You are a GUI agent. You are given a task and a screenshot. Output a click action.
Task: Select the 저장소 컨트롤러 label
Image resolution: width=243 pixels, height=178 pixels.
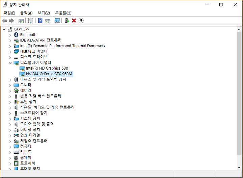point(34,141)
